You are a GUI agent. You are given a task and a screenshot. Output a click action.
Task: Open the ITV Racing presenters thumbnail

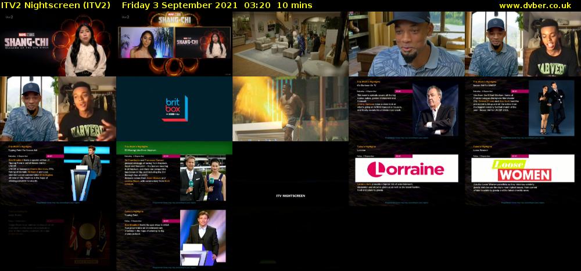(174, 174)
